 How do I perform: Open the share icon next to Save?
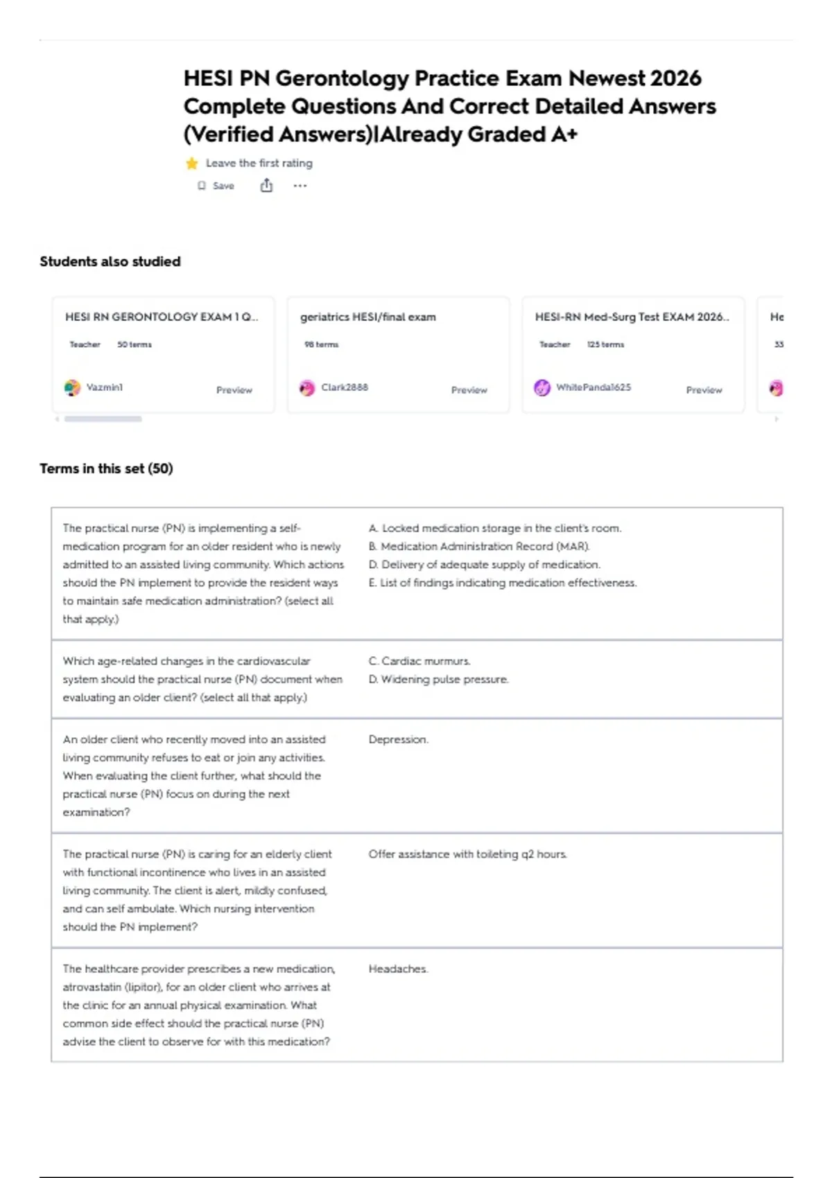point(266,185)
